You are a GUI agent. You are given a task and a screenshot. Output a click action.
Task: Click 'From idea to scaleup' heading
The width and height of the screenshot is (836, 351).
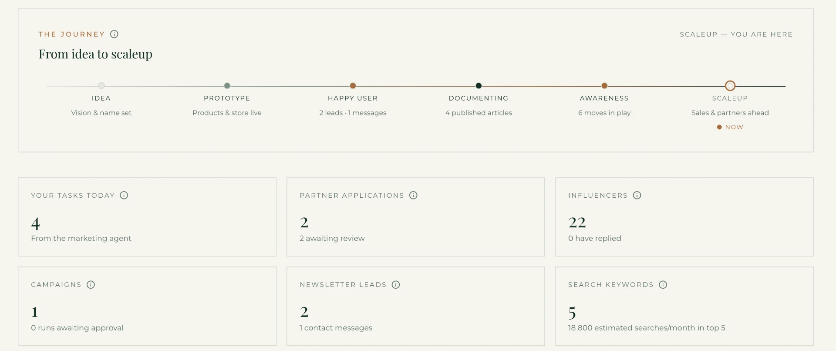(x=95, y=54)
